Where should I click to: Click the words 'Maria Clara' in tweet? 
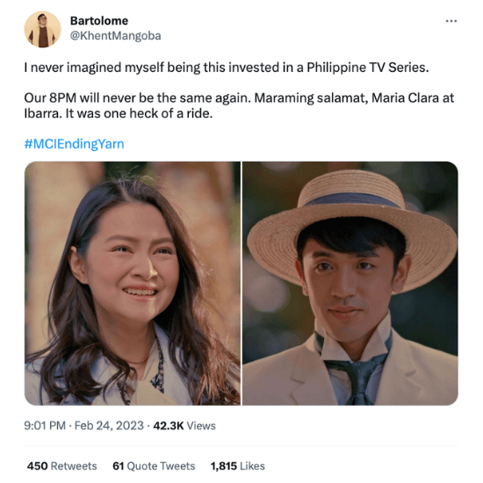click(405, 98)
